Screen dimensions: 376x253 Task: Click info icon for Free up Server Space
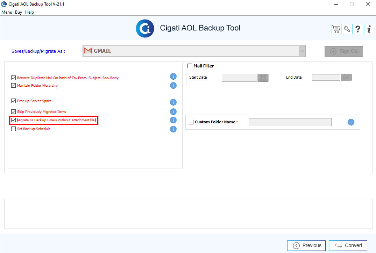[x=173, y=102]
